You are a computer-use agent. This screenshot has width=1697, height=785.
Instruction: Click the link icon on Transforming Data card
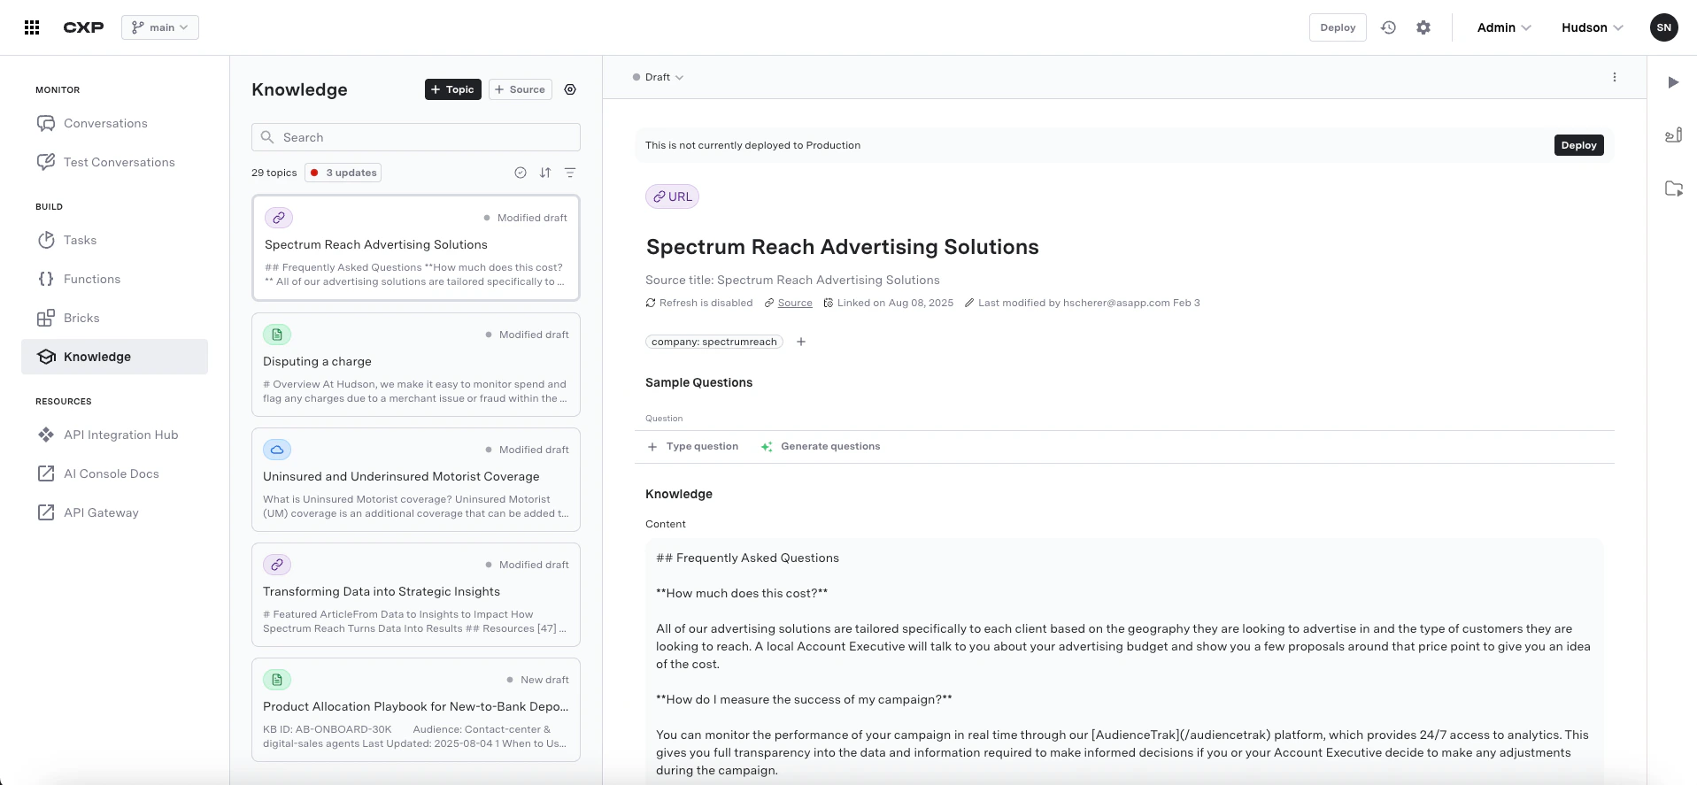coord(277,565)
